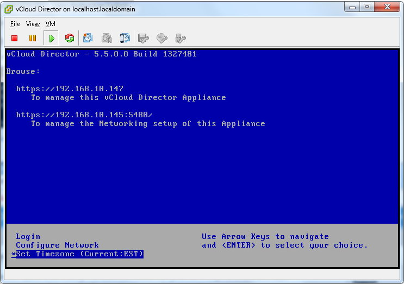
Task: Open the Snapshot Manager icon
Action: click(125, 38)
